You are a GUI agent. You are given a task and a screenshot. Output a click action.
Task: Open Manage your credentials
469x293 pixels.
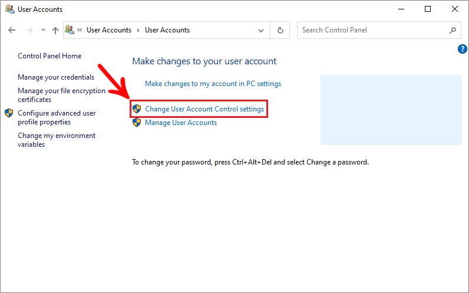(56, 77)
